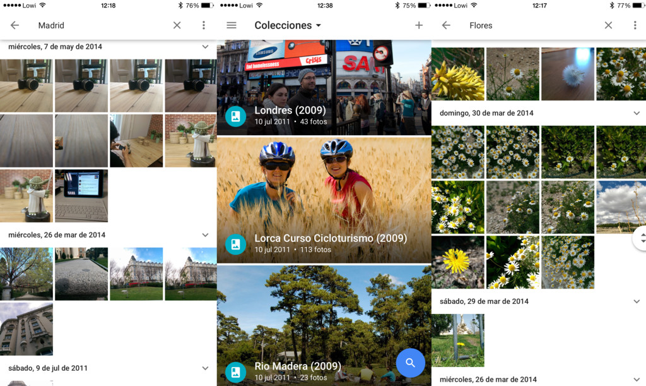Open the Lorca Curso Cicloturismo (2009) collection

pos(324,200)
